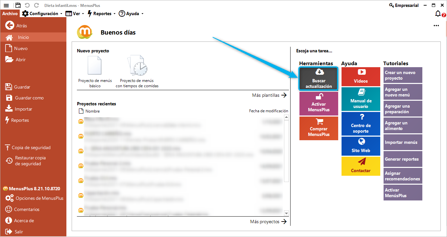Open tutorial Activar MenúsPlus
This screenshot has width=447, height=237.
(x=403, y=193)
